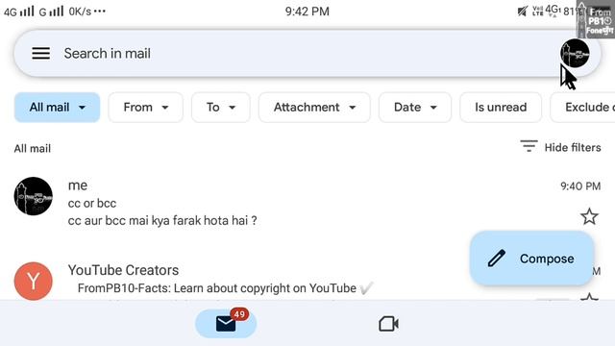615x346 pixels.
Task: Click the muted sound icon in status bar
Action: (x=522, y=12)
